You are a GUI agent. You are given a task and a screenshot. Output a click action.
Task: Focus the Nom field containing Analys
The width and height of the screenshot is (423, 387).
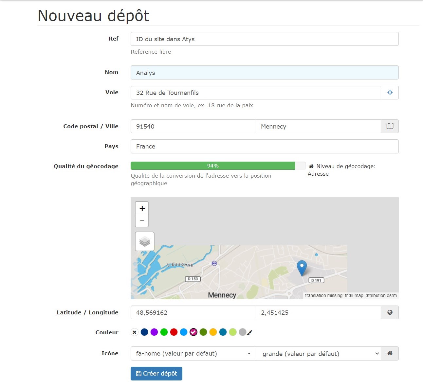click(x=264, y=73)
